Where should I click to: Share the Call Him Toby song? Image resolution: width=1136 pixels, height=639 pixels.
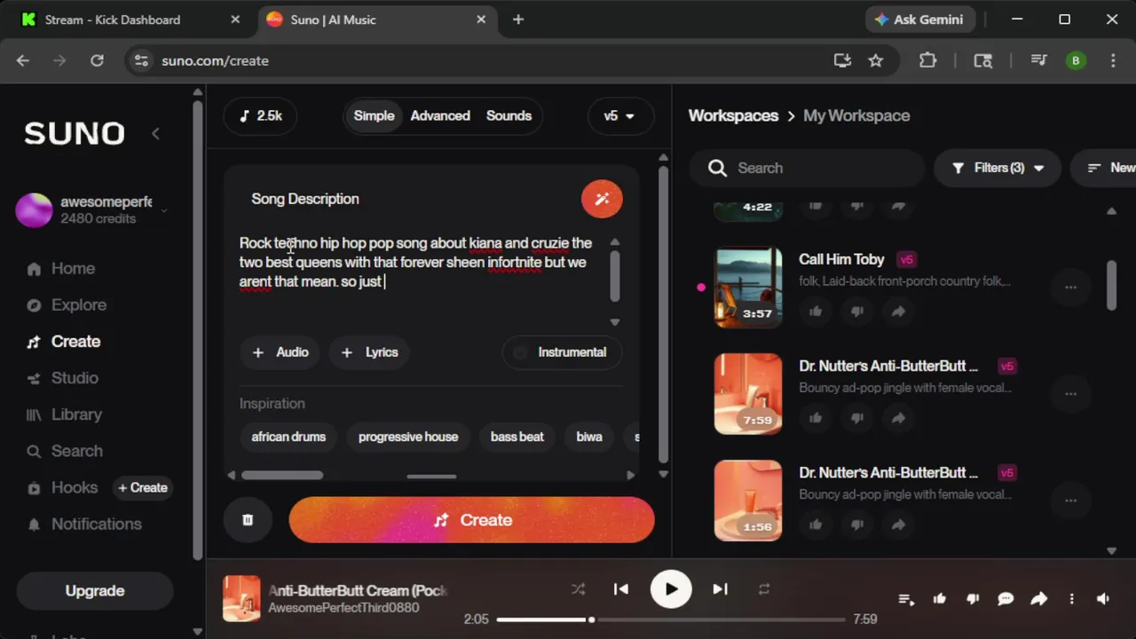(x=898, y=312)
